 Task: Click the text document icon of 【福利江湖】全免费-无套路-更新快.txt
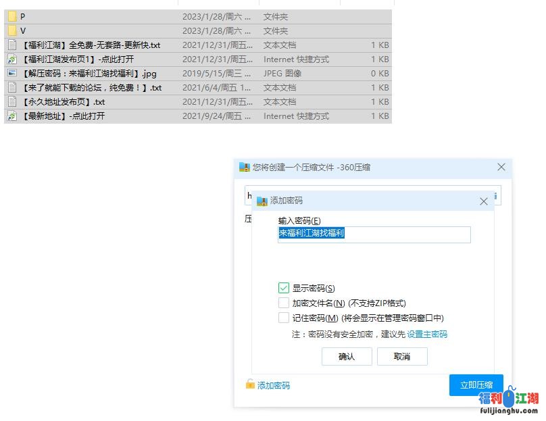[12, 45]
